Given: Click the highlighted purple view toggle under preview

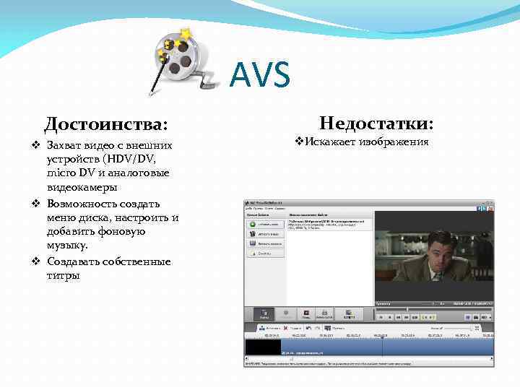Looking at the screenshot, I should (467, 317).
